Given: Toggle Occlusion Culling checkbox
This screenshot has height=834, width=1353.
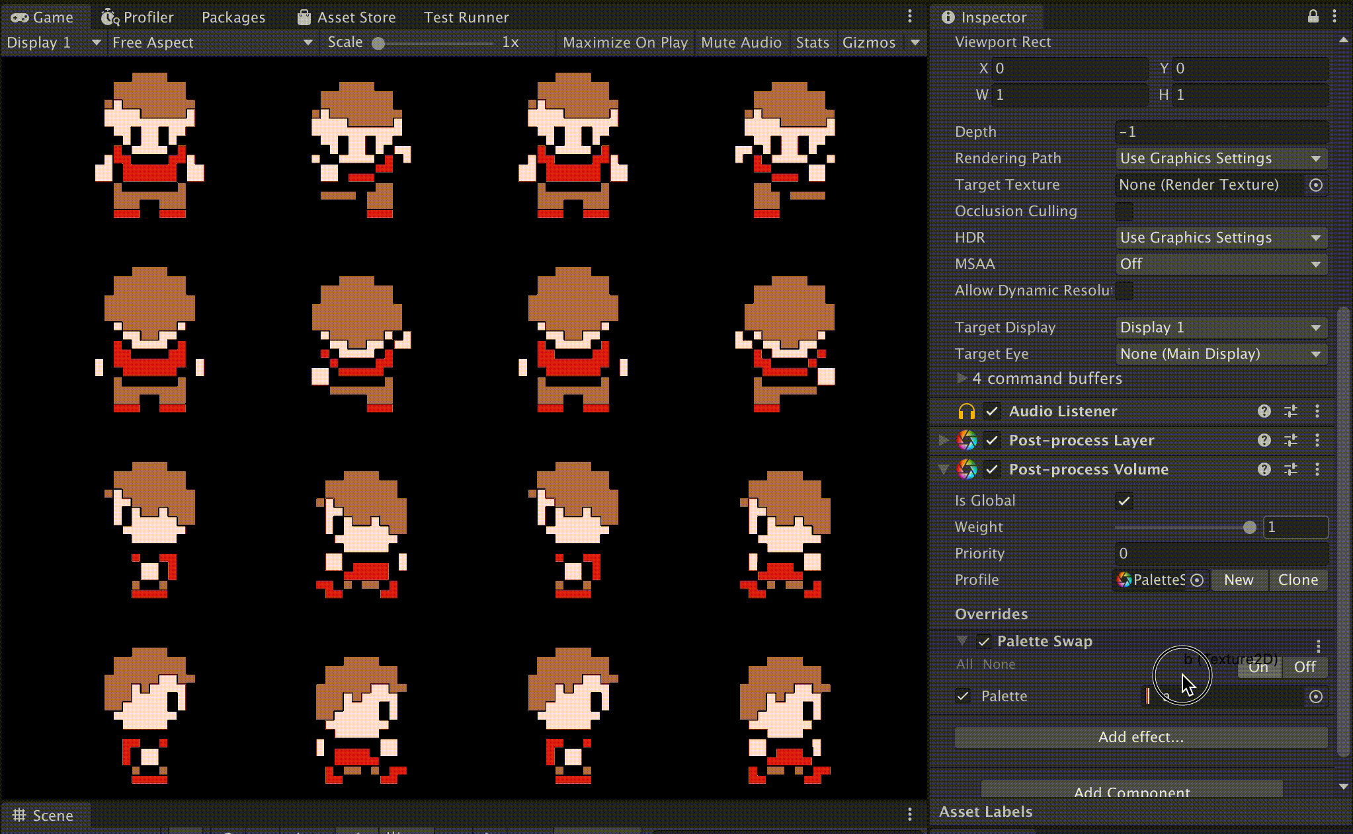Looking at the screenshot, I should click(1124, 211).
